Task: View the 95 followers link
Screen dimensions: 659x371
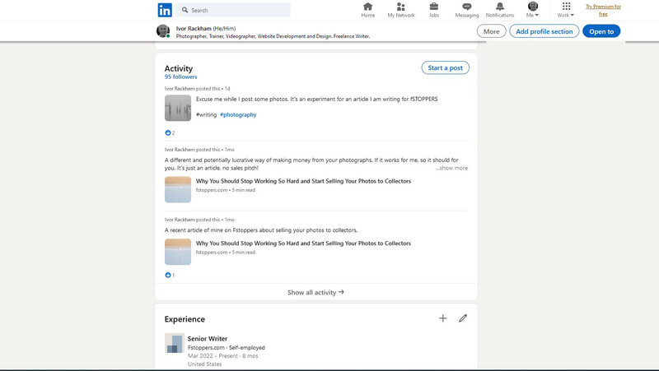Action: point(180,77)
